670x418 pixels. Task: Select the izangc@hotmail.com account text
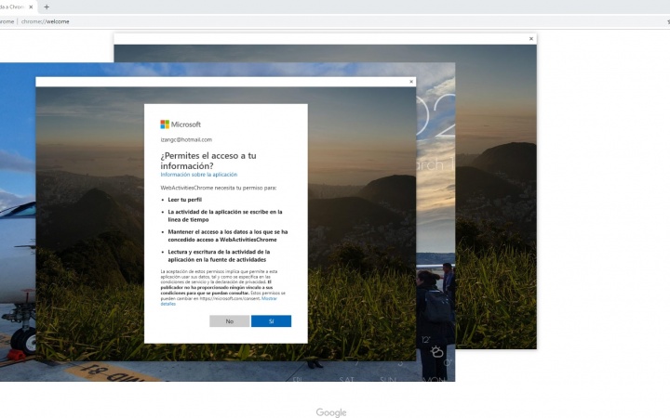click(186, 139)
